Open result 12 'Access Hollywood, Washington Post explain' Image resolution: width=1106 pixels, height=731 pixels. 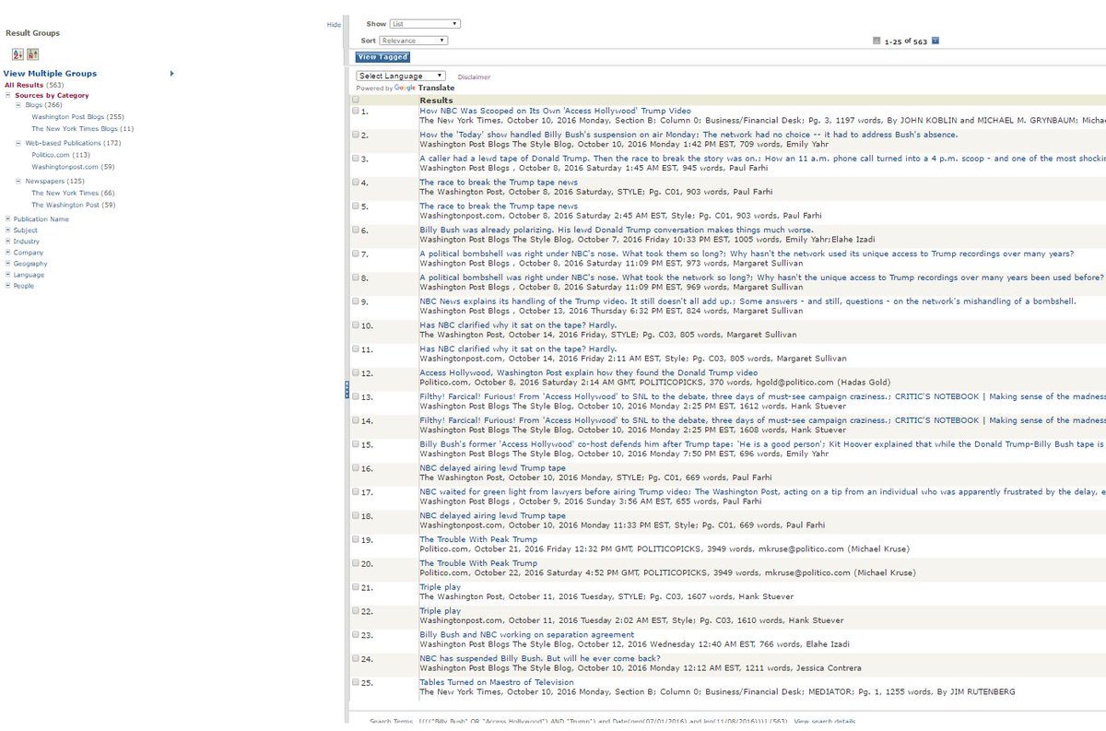(588, 372)
